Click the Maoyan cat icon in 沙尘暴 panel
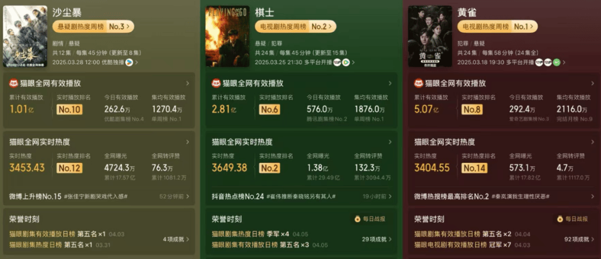Image resolution: width=601 pixels, height=259 pixels. [x=14, y=83]
